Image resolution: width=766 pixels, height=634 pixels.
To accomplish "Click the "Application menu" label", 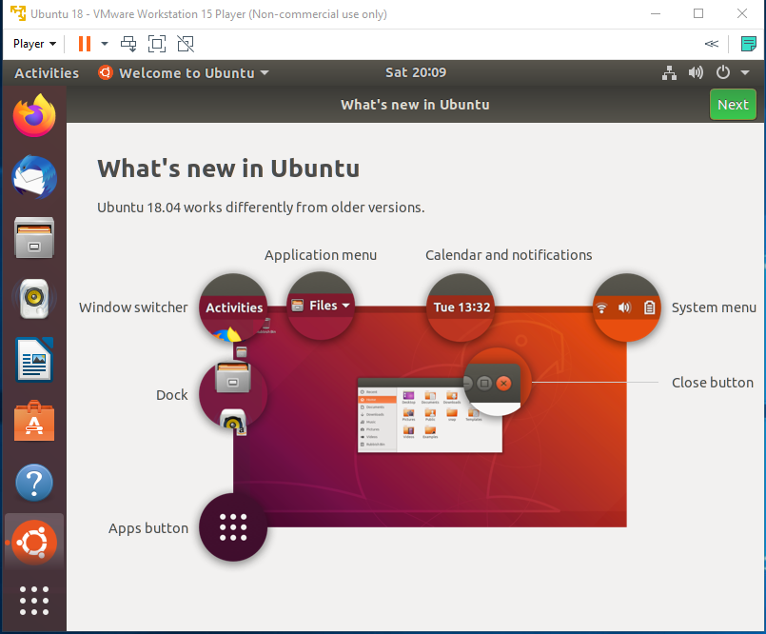I will tap(321, 255).
